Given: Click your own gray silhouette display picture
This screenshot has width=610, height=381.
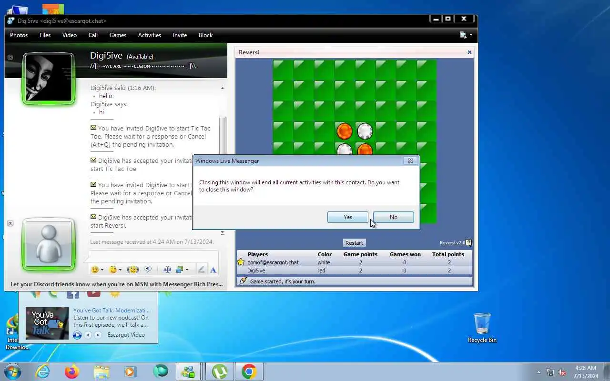Looking at the screenshot, I should click(x=48, y=244).
